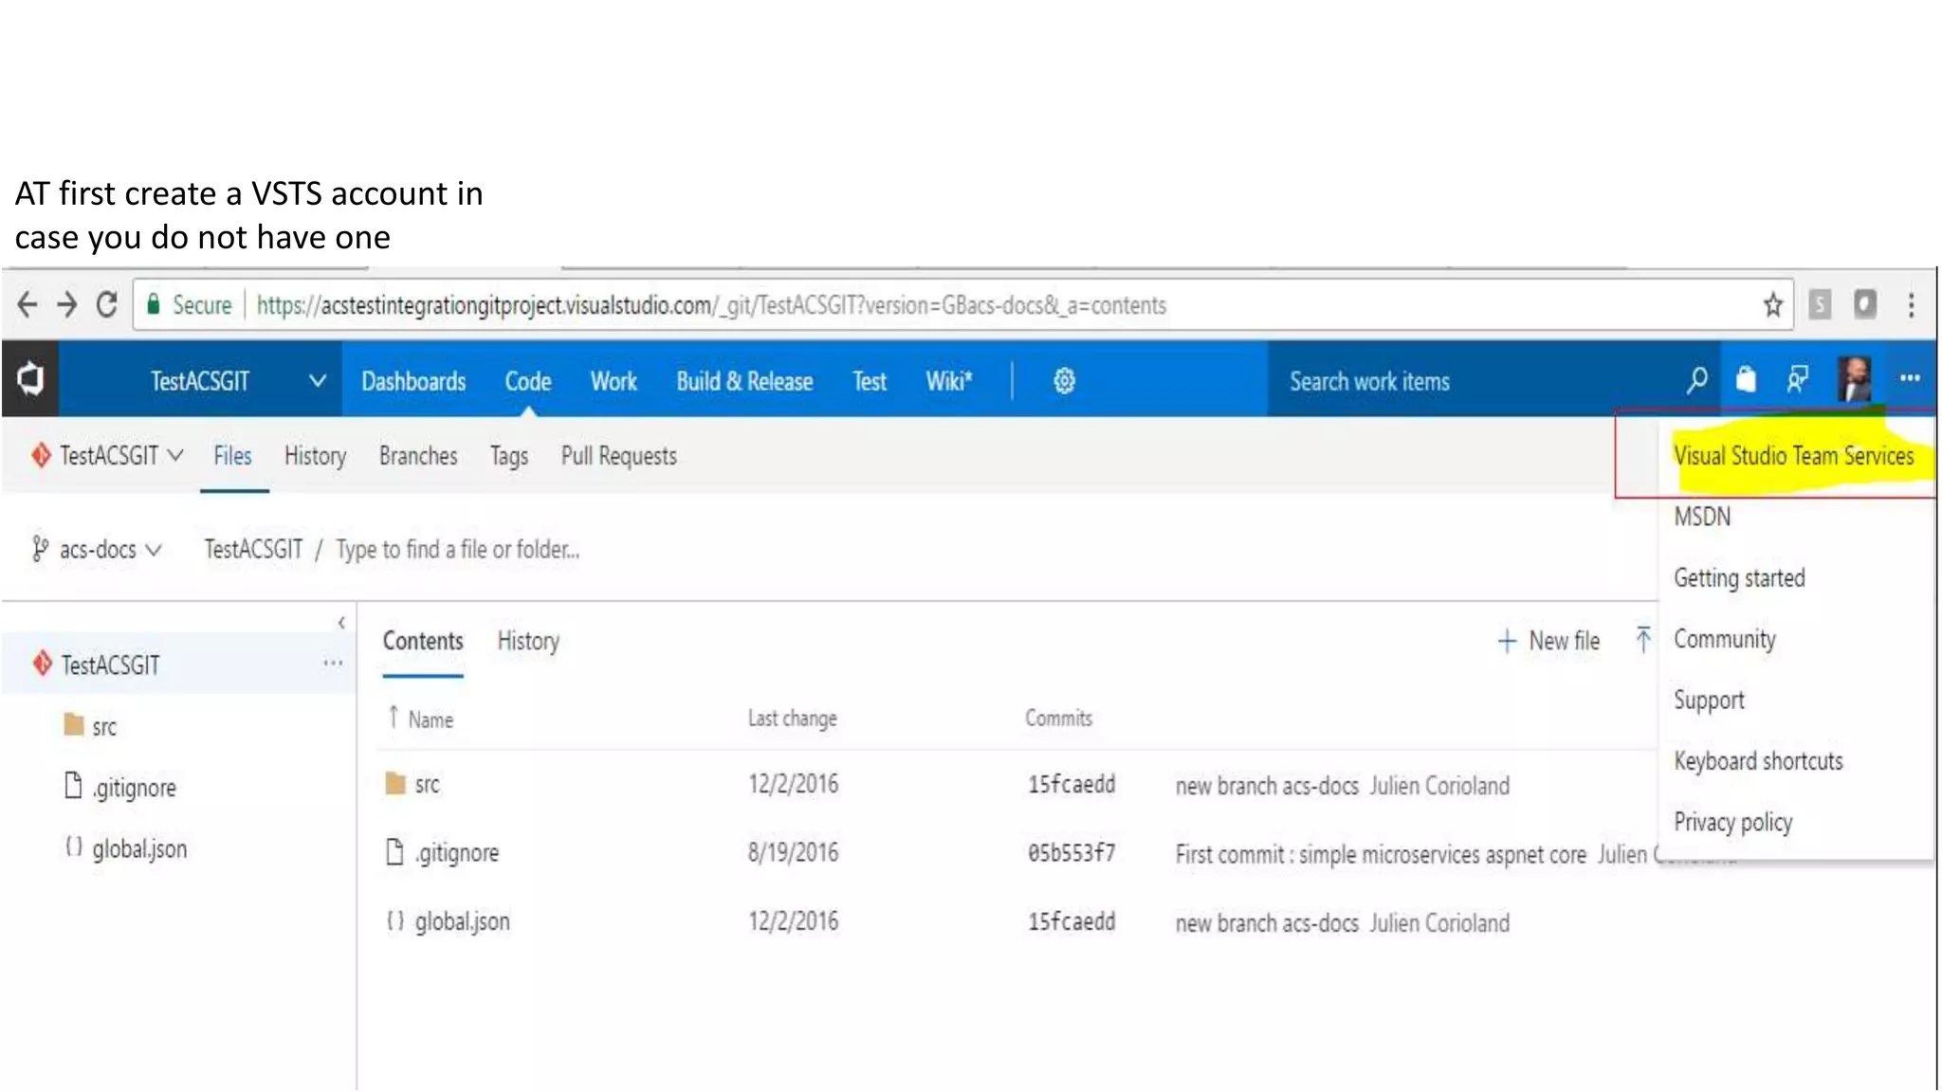1942x1092 pixels.
Task: Open the user profile avatar
Action: coord(1854,379)
